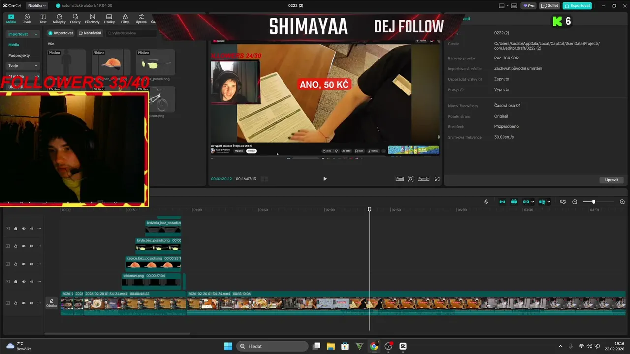
Task: Open the Efekty effects tab
Action: 75,19
